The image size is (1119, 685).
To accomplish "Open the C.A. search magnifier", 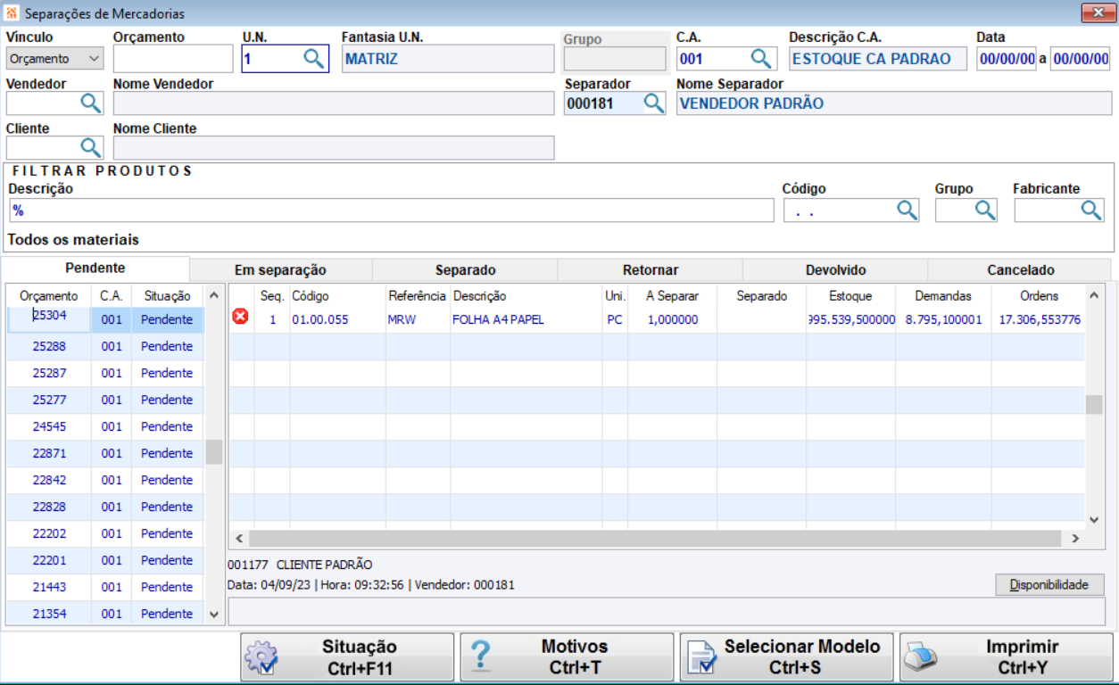I will pos(760,59).
